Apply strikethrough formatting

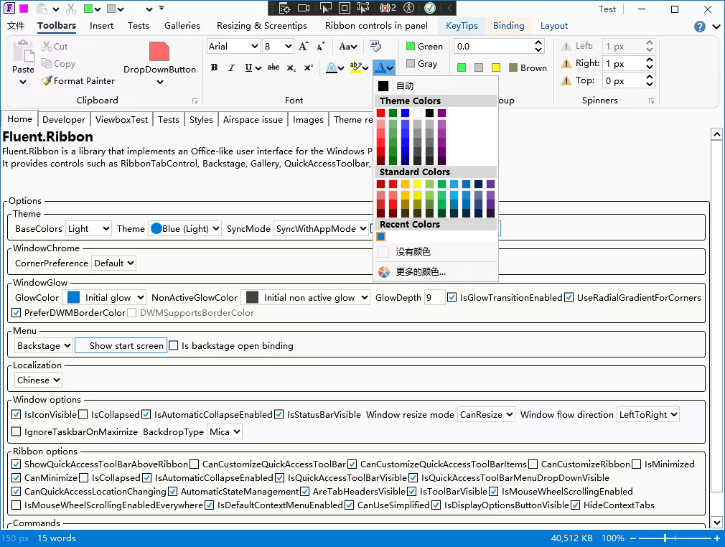(273, 67)
